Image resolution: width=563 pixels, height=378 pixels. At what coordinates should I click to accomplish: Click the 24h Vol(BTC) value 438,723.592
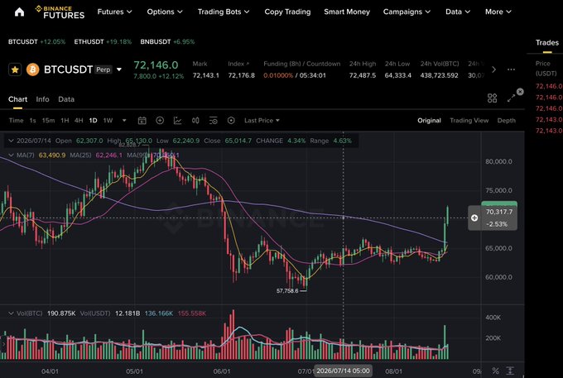pos(439,75)
